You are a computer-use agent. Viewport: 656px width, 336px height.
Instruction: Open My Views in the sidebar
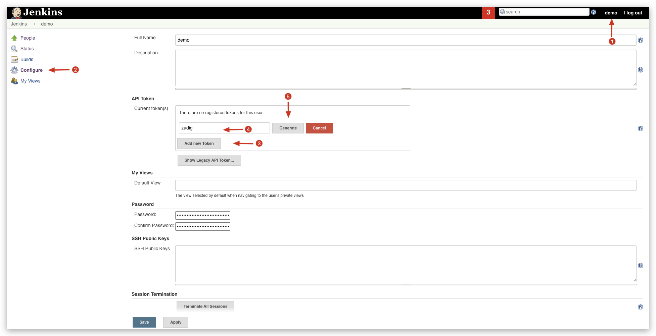30,81
